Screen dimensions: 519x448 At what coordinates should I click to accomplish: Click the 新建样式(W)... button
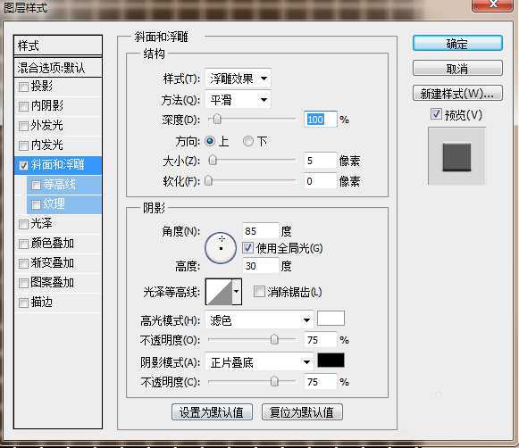tap(457, 94)
